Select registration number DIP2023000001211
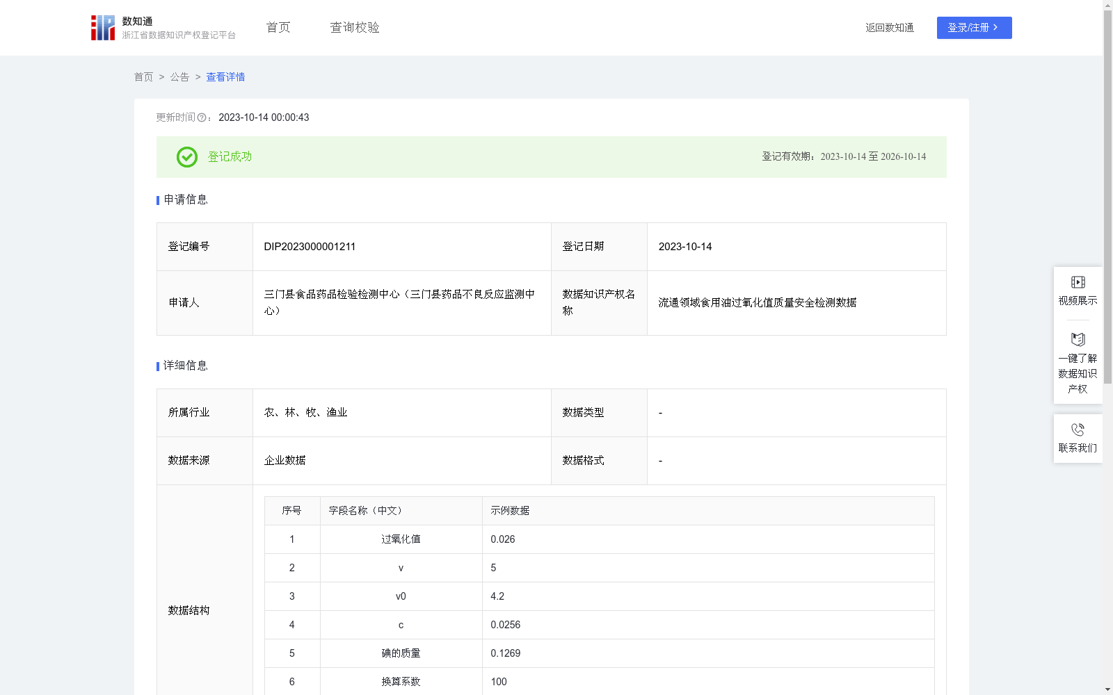This screenshot has width=1113, height=695. coord(310,247)
